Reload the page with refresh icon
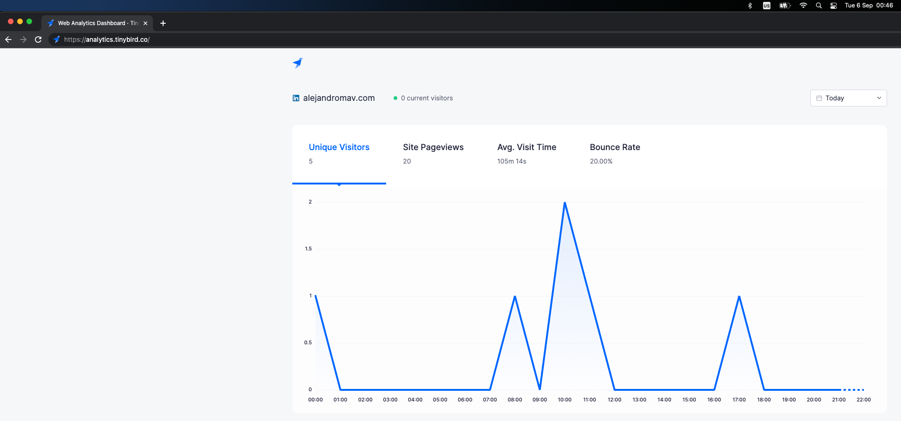The image size is (901, 421). point(38,39)
